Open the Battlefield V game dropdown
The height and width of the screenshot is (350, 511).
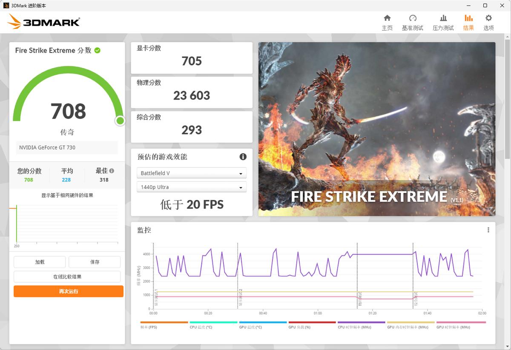[191, 173]
